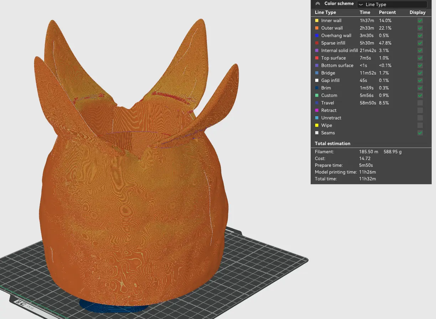This screenshot has width=436, height=319.
Task: Hide Inner wall lines in preview
Action: click(x=420, y=21)
